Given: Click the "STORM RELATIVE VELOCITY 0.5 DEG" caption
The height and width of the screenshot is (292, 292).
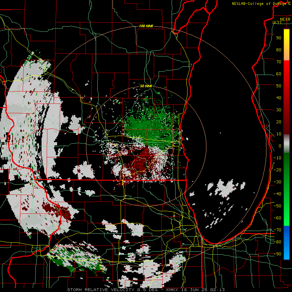Looking at the screenshot, I should tap(112, 290).
